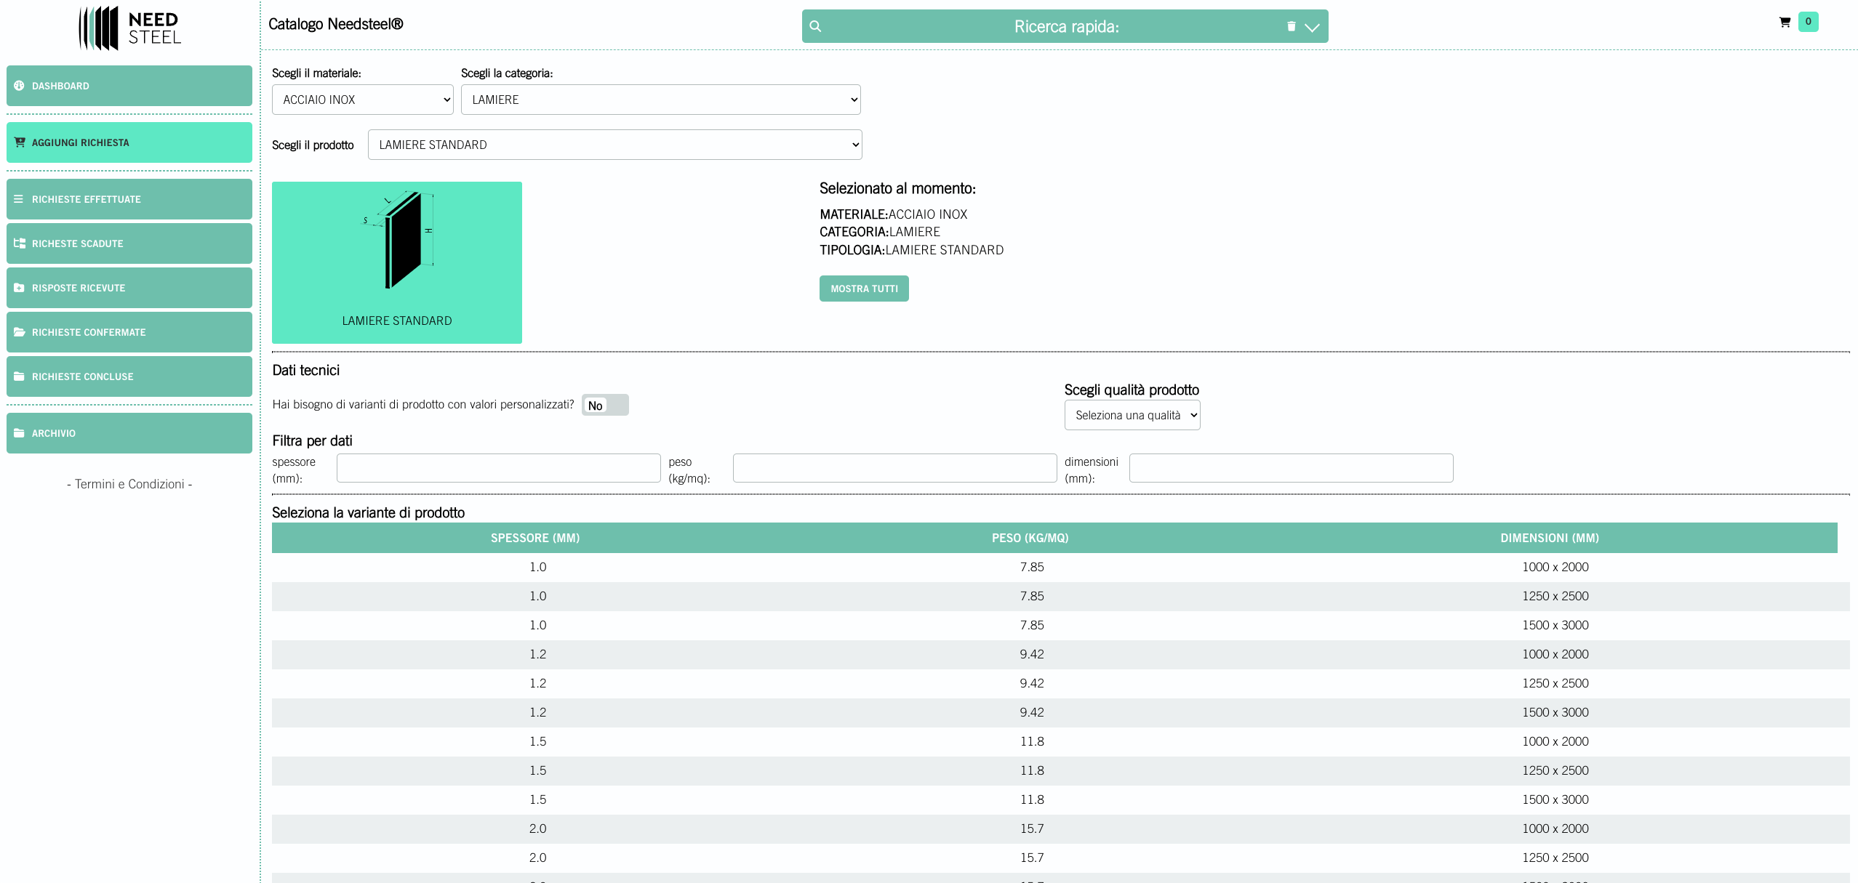This screenshot has height=883, width=1858.
Task: Focus the spessore filter field
Action: pos(498,468)
